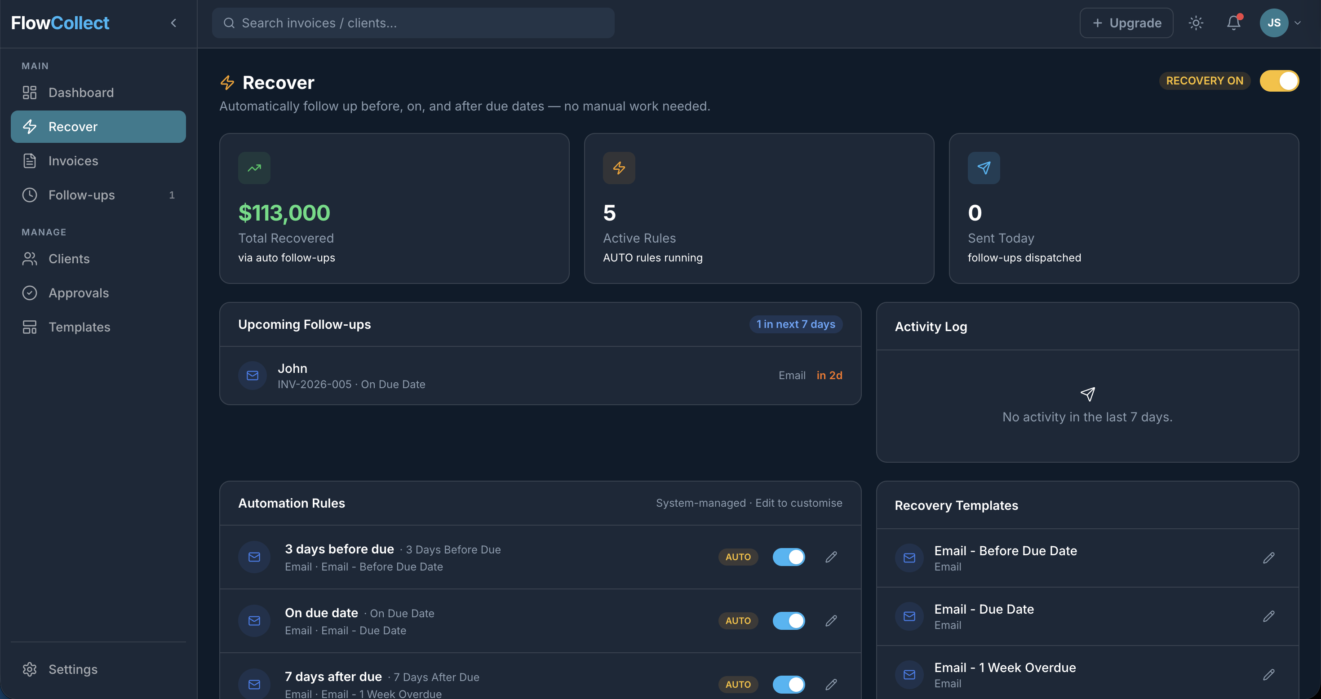Open the Follow-ups section
Image resolution: width=1321 pixels, height=699 pixels.
point(98,195)
